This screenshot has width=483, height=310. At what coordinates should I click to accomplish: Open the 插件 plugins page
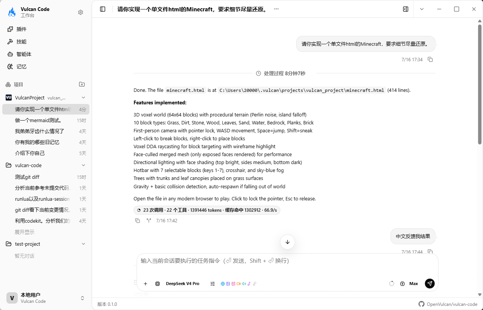(x=46, y=29)
